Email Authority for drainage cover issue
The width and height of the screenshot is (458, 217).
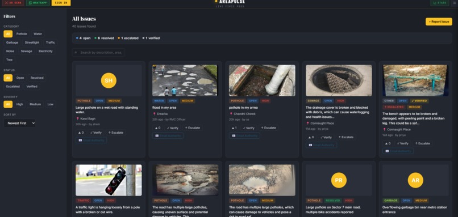(x=321, y=145)
